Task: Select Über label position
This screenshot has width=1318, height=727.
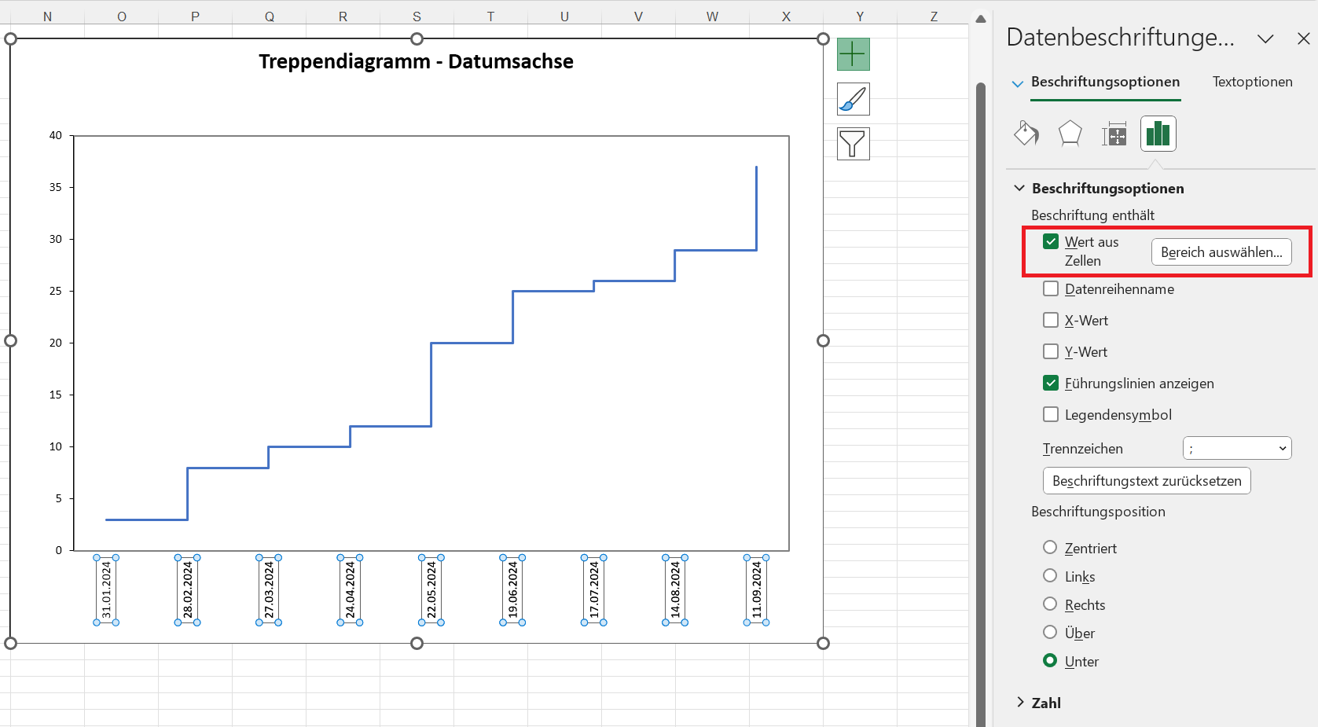Action: coord(1050,632)
